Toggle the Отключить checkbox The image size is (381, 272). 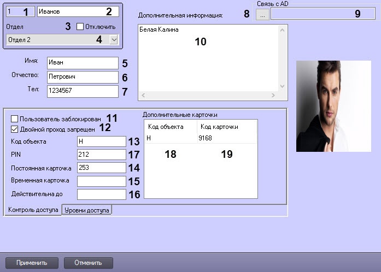pos(80,26)
